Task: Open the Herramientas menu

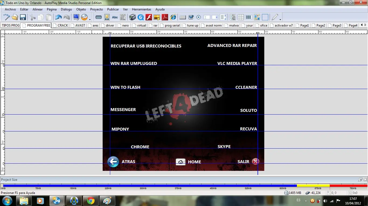Action: (x=141, y=9)
